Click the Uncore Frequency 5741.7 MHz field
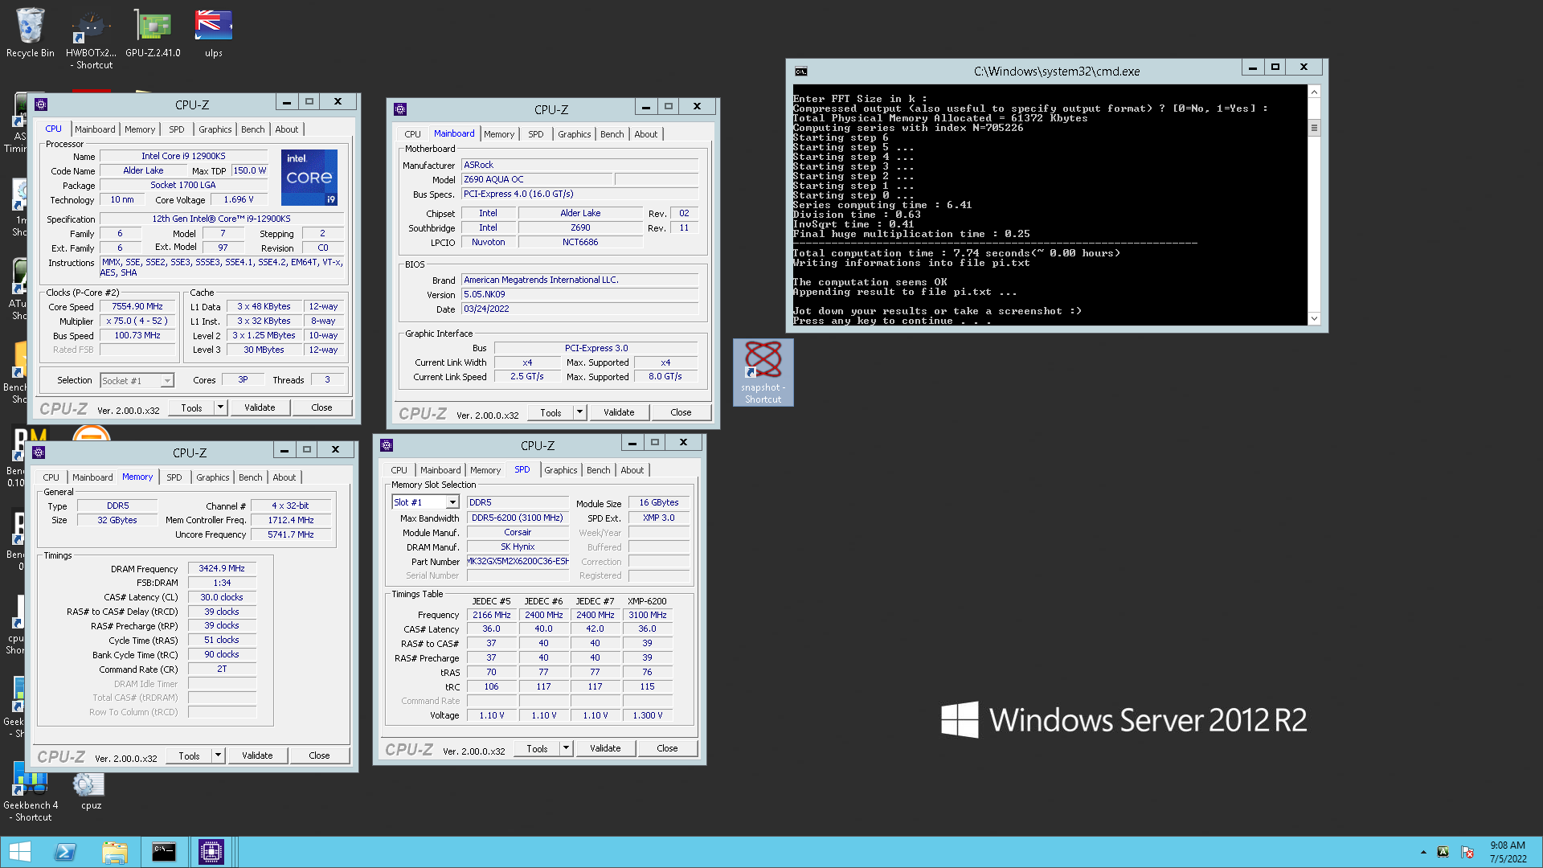Screen dimensions: 1543x868 pos(291,534)
